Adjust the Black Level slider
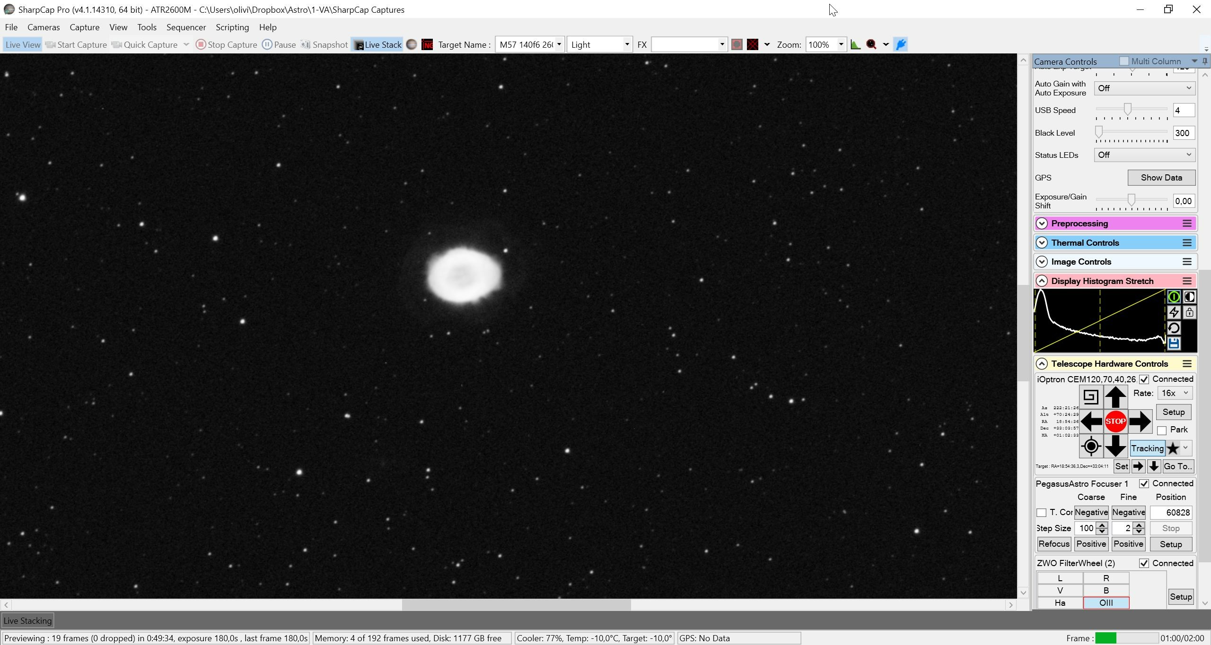 pyautogui.click(x=1099, y=132)
